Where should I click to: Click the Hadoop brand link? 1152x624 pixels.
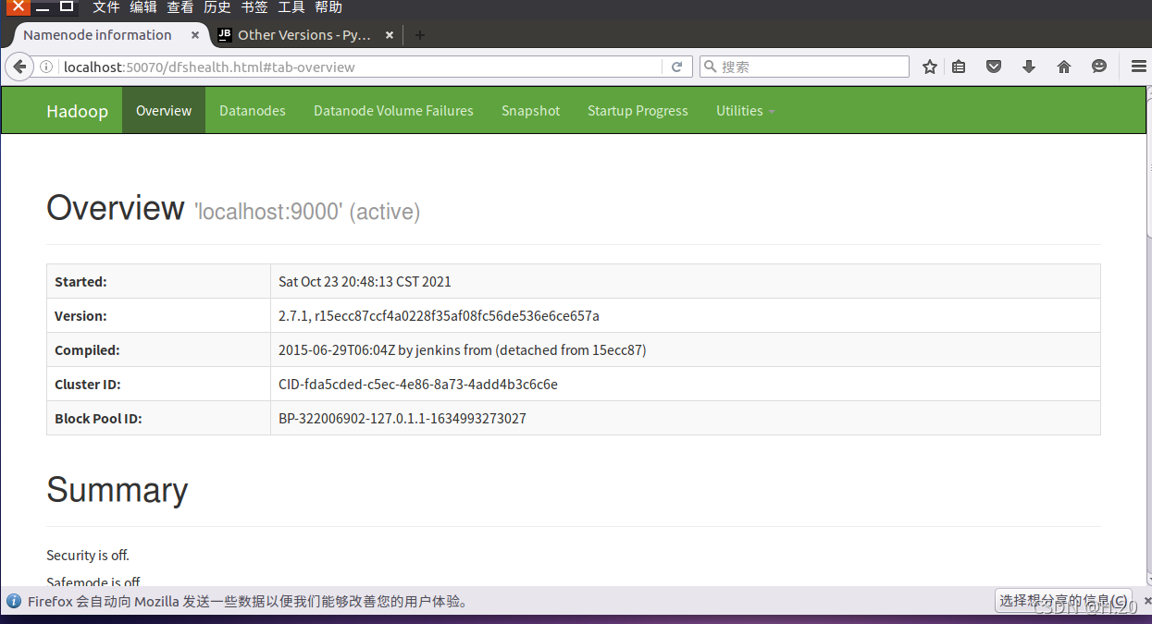[x=77, y=111]
